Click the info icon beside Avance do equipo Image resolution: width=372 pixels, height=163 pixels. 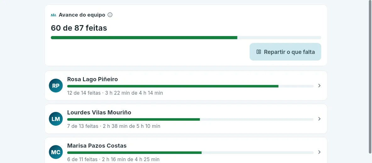[x=110, y=15]
